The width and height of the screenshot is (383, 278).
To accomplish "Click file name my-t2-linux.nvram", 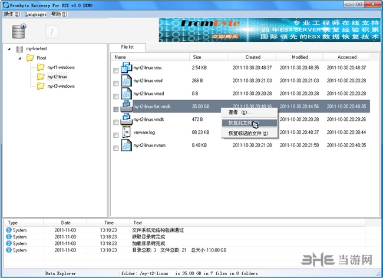I will coord(150,145).
